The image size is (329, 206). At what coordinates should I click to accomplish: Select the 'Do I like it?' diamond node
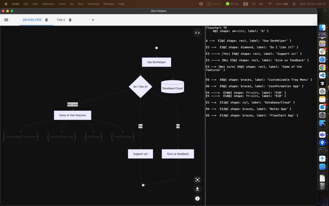click(x=140, y=87)
